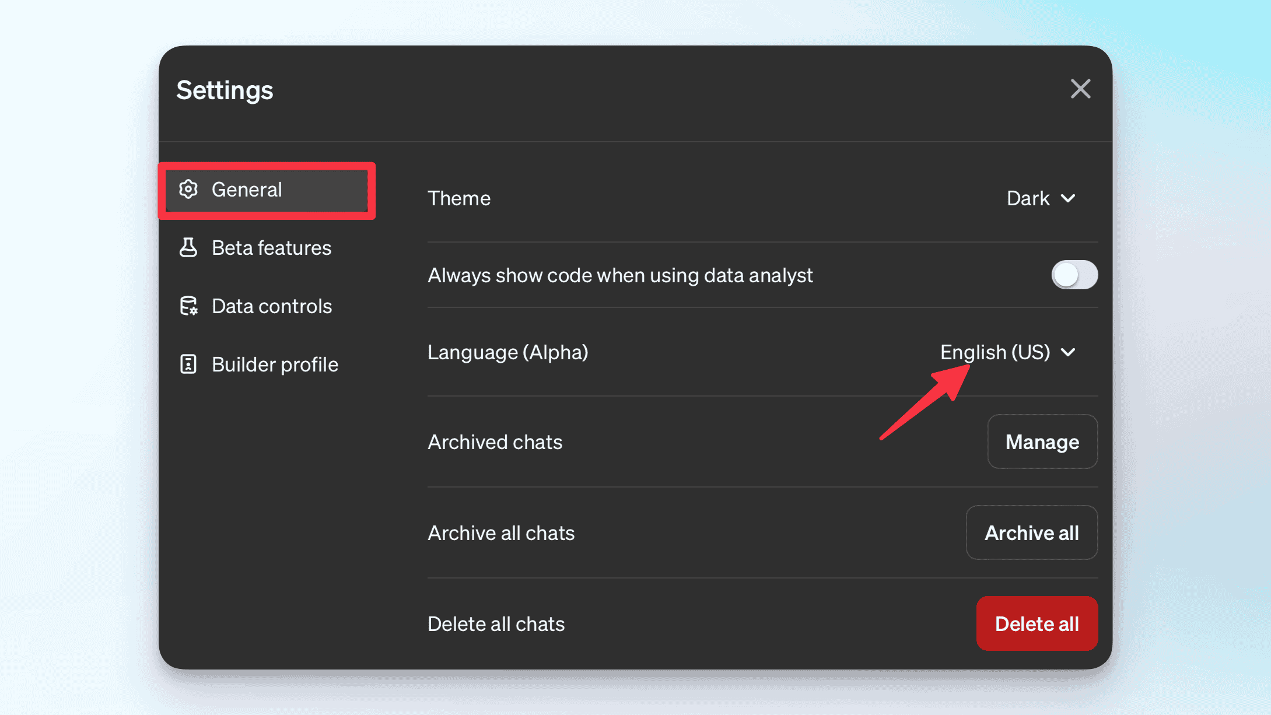Screen dimensions: 1271x715
Task: Click the Language (Alpha) label
Action: pyautogui.click(x=507, y=353)
